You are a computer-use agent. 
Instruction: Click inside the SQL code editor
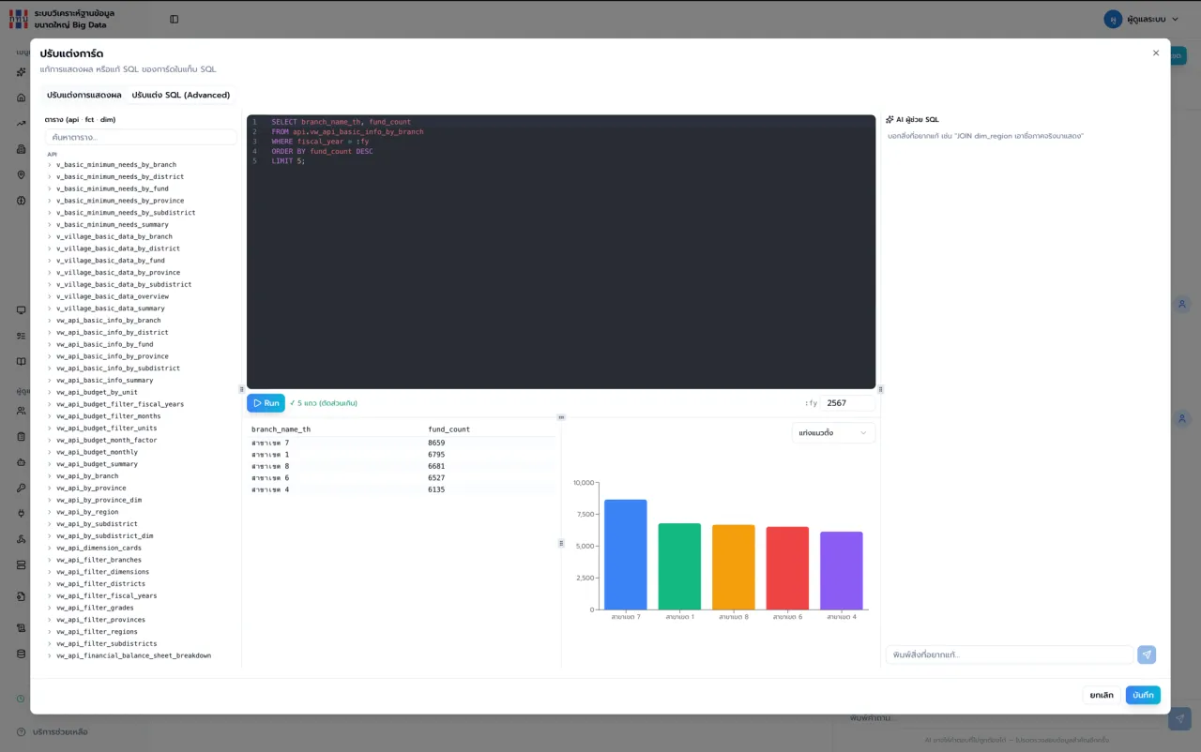coord(561,251)
